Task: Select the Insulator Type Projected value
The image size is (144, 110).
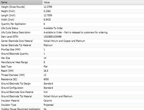Action: [48, 105]
